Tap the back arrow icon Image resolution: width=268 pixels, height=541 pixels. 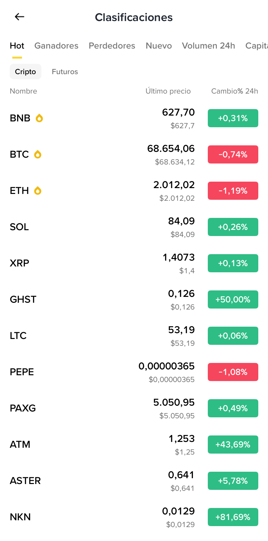point(20,17)
